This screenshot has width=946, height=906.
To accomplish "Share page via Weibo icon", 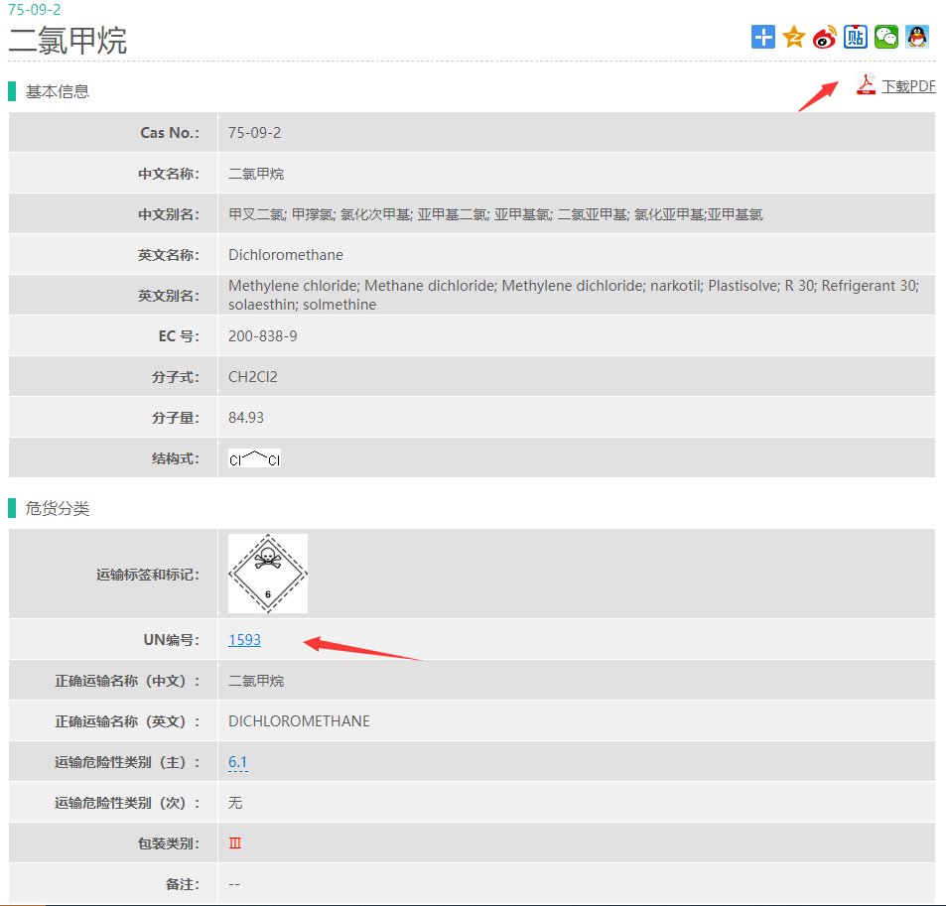I will pyautogui.click(x=825, y=37).
